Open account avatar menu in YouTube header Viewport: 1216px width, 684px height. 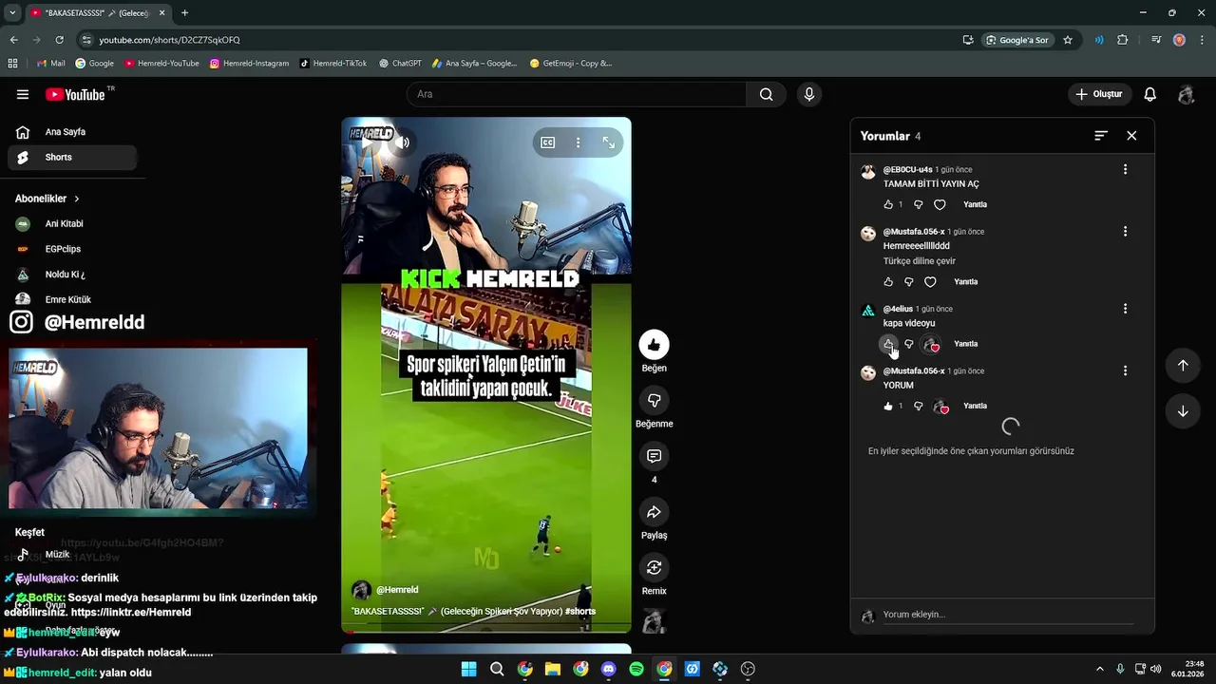click(x=1186, y=94)
